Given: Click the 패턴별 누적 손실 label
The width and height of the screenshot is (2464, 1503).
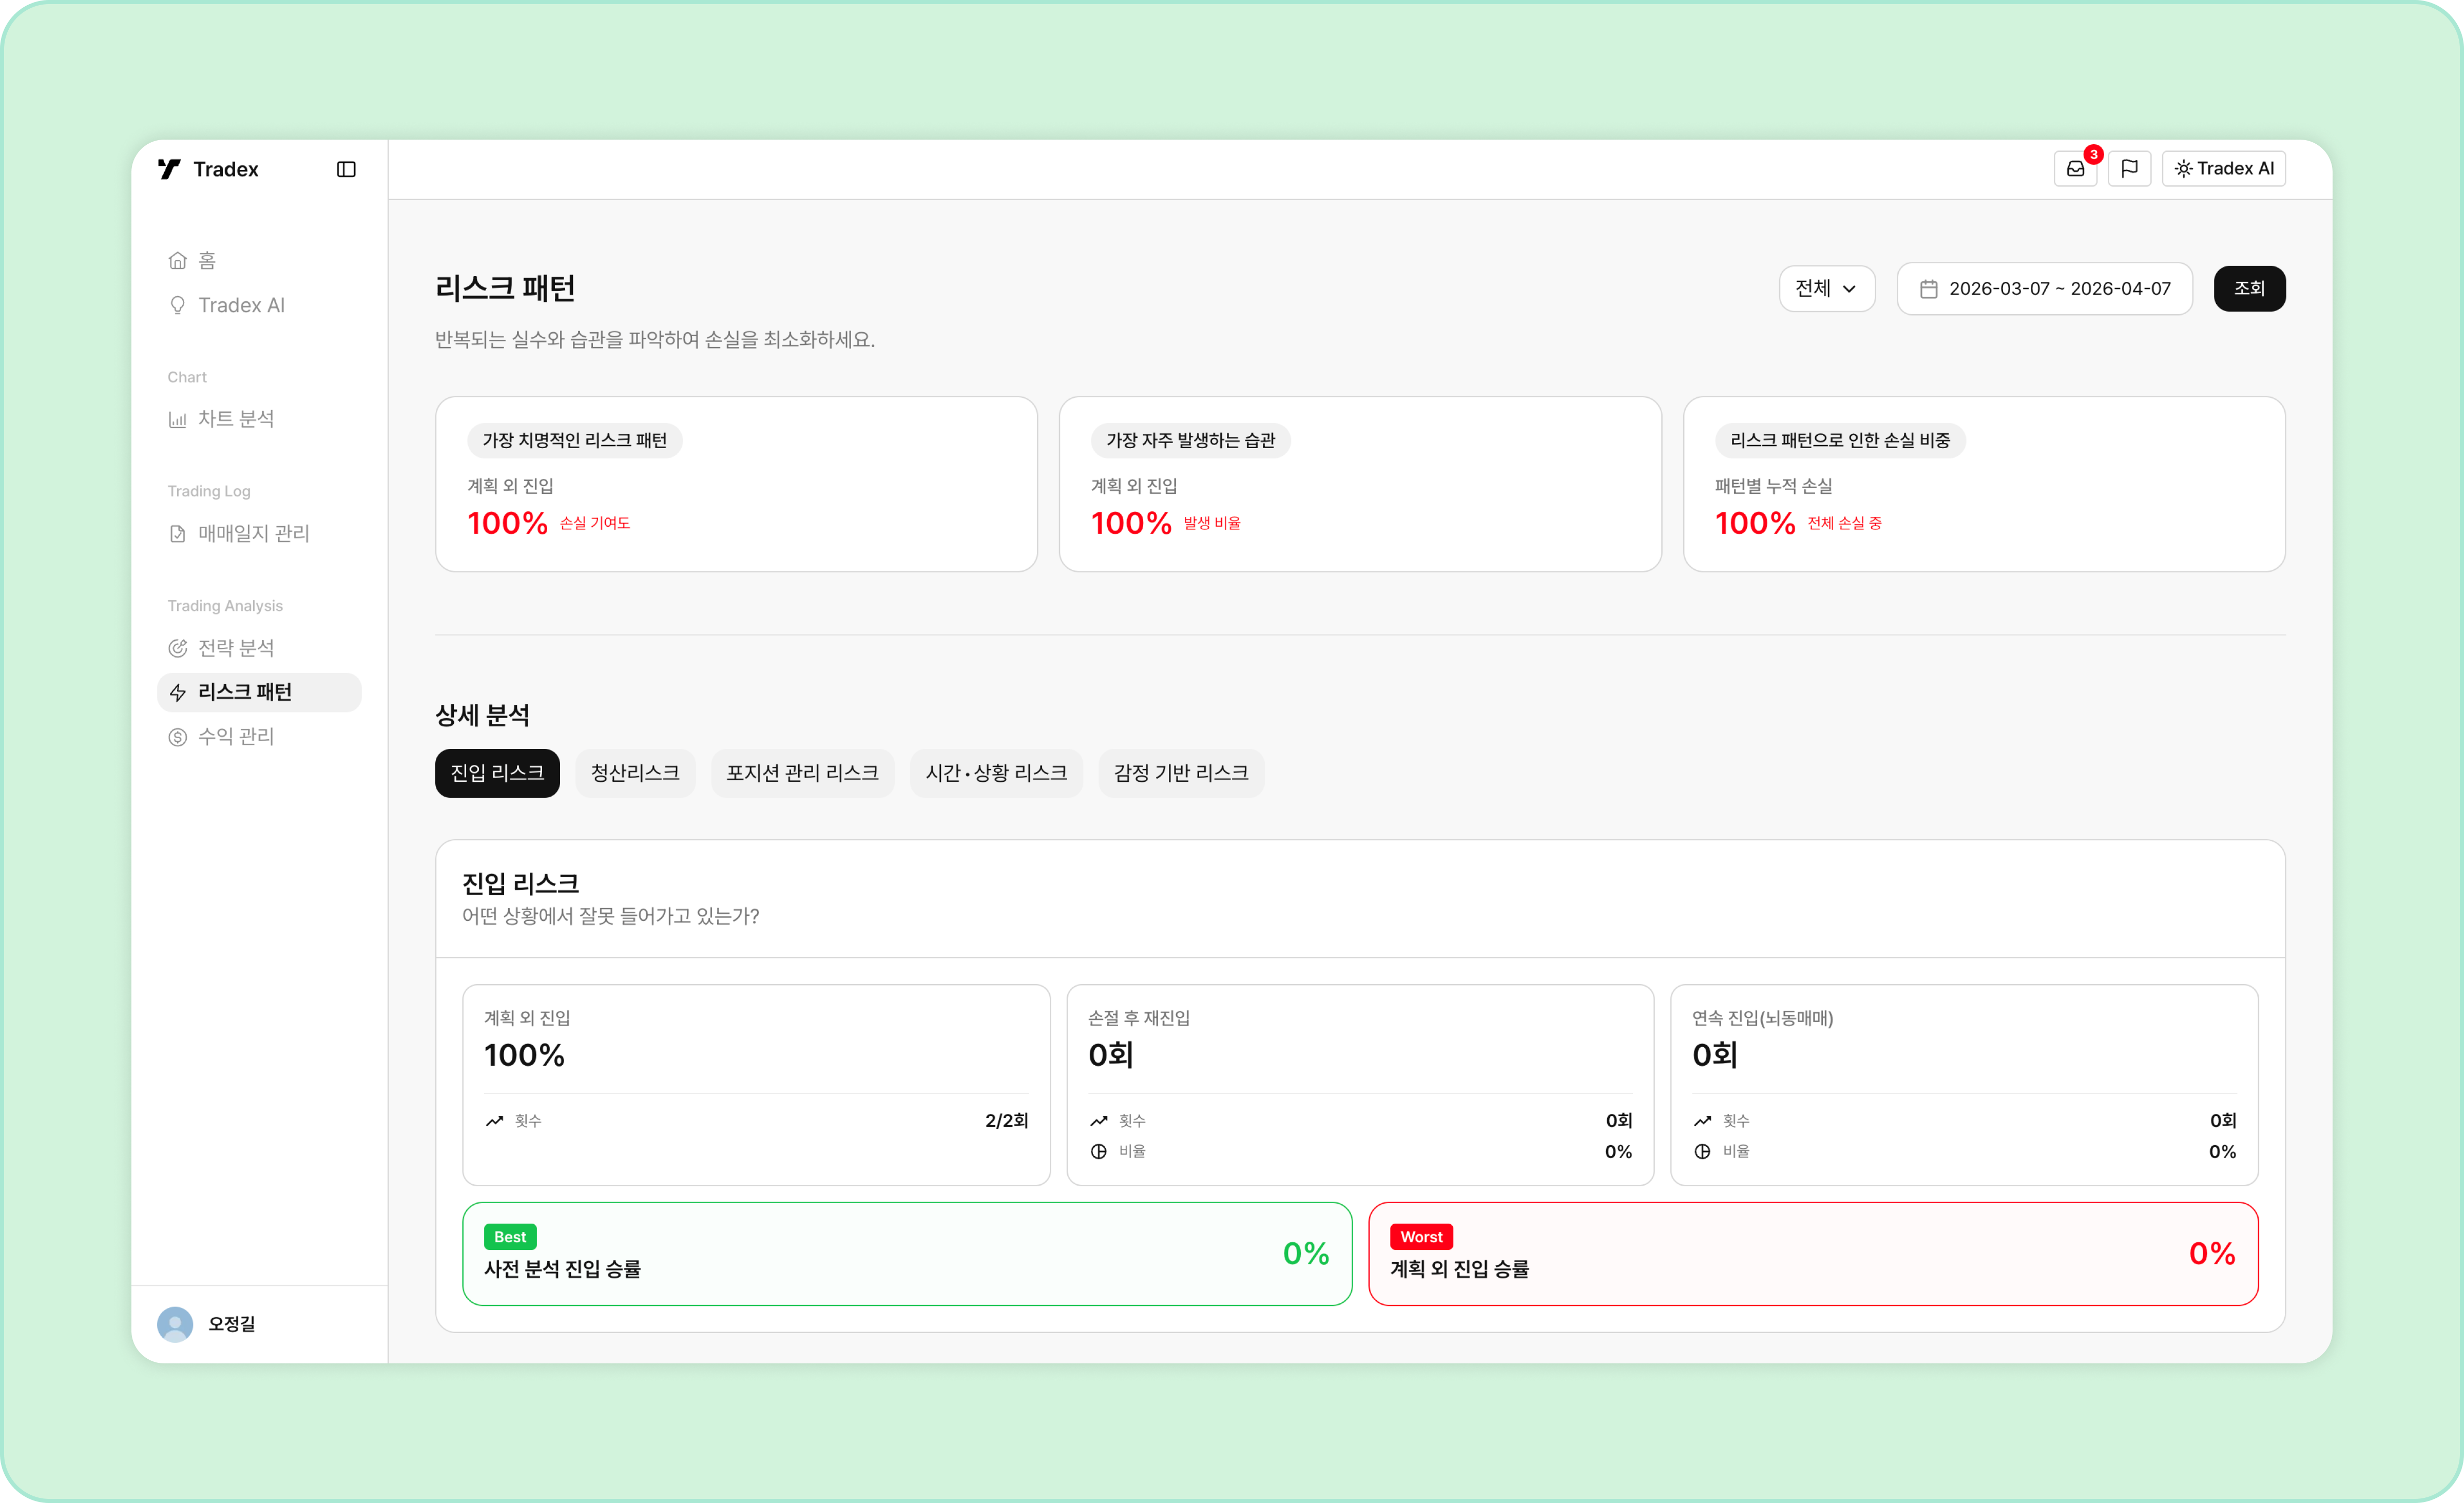Looking at the screenshot, I should [1773, 486].
